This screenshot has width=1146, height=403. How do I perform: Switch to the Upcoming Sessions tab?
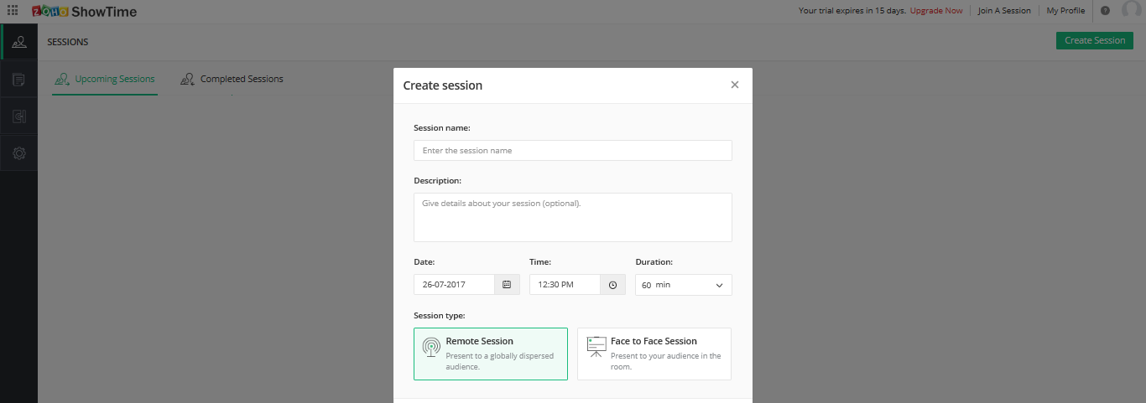tap(105, 79)
